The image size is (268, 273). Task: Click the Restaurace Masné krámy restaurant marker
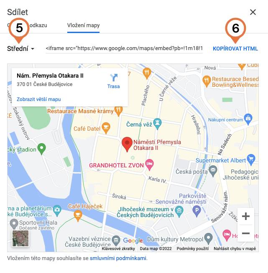(x=118, y=111)
